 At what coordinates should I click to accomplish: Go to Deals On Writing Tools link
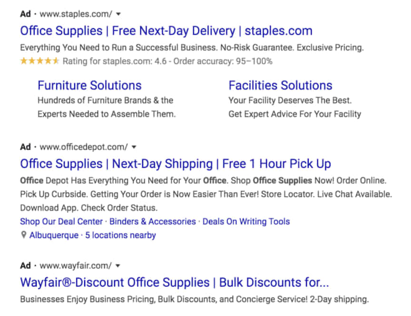click(x=246, y=221)
